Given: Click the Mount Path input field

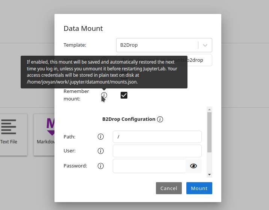Looking at the screenshot, I should coord(164,60).
